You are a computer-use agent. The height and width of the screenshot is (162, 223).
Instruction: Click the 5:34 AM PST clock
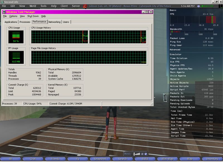188,6
